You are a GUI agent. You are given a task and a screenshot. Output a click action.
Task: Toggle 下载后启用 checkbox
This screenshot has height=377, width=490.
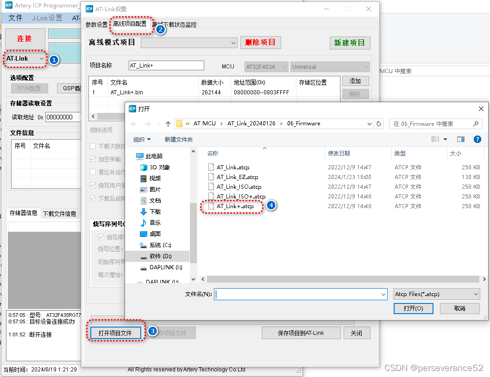93,198
